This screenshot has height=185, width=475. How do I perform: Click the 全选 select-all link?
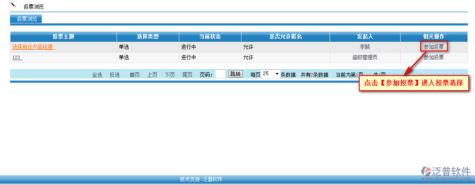click(x=97, y=75)
